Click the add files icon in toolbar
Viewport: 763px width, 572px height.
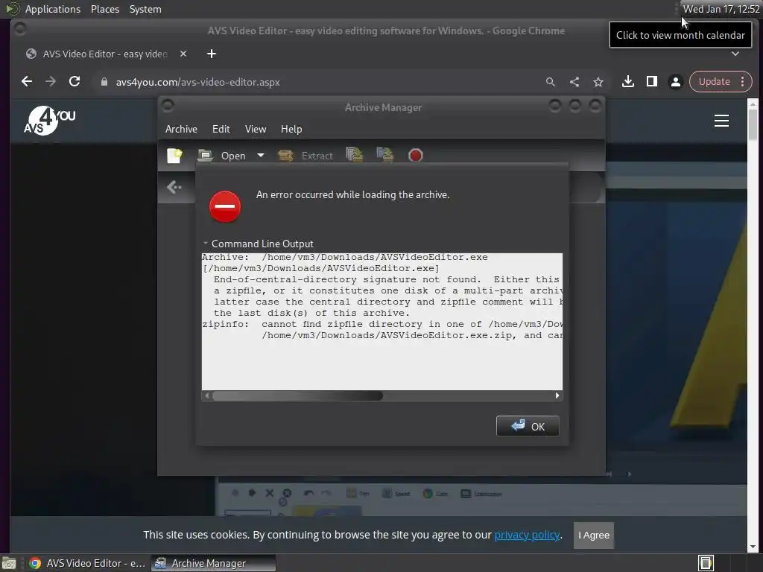354,155
